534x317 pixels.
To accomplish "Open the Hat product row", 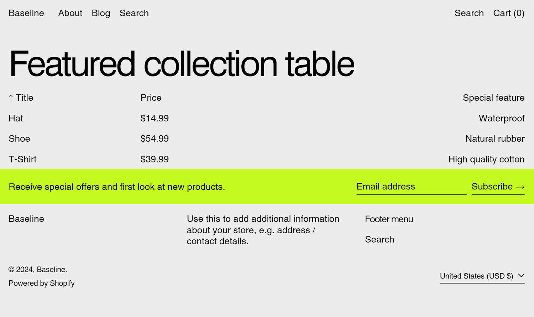I will click(16, 118).
